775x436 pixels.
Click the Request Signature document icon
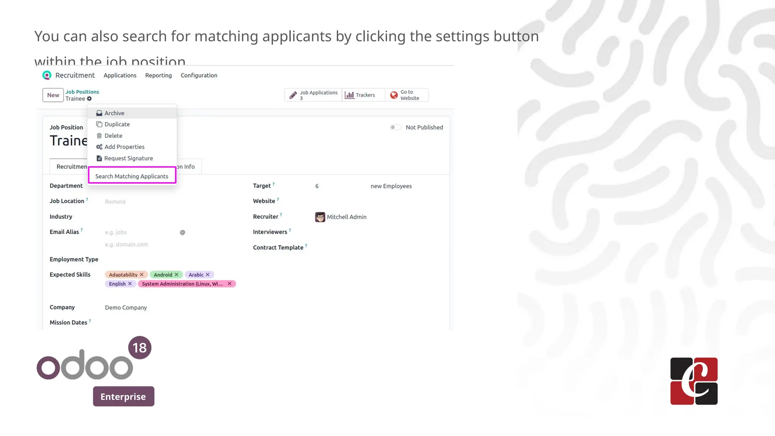click(99, 158)
